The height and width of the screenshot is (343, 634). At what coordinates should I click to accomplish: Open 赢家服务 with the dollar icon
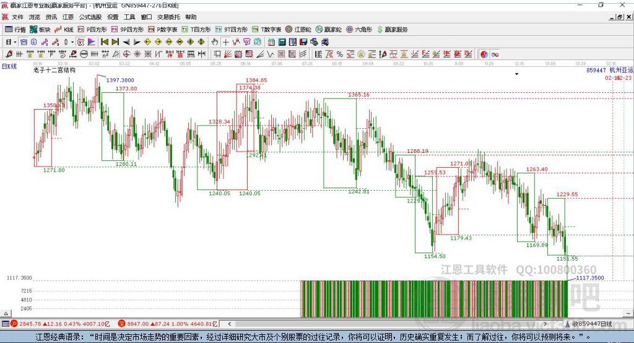click(392, 30)
